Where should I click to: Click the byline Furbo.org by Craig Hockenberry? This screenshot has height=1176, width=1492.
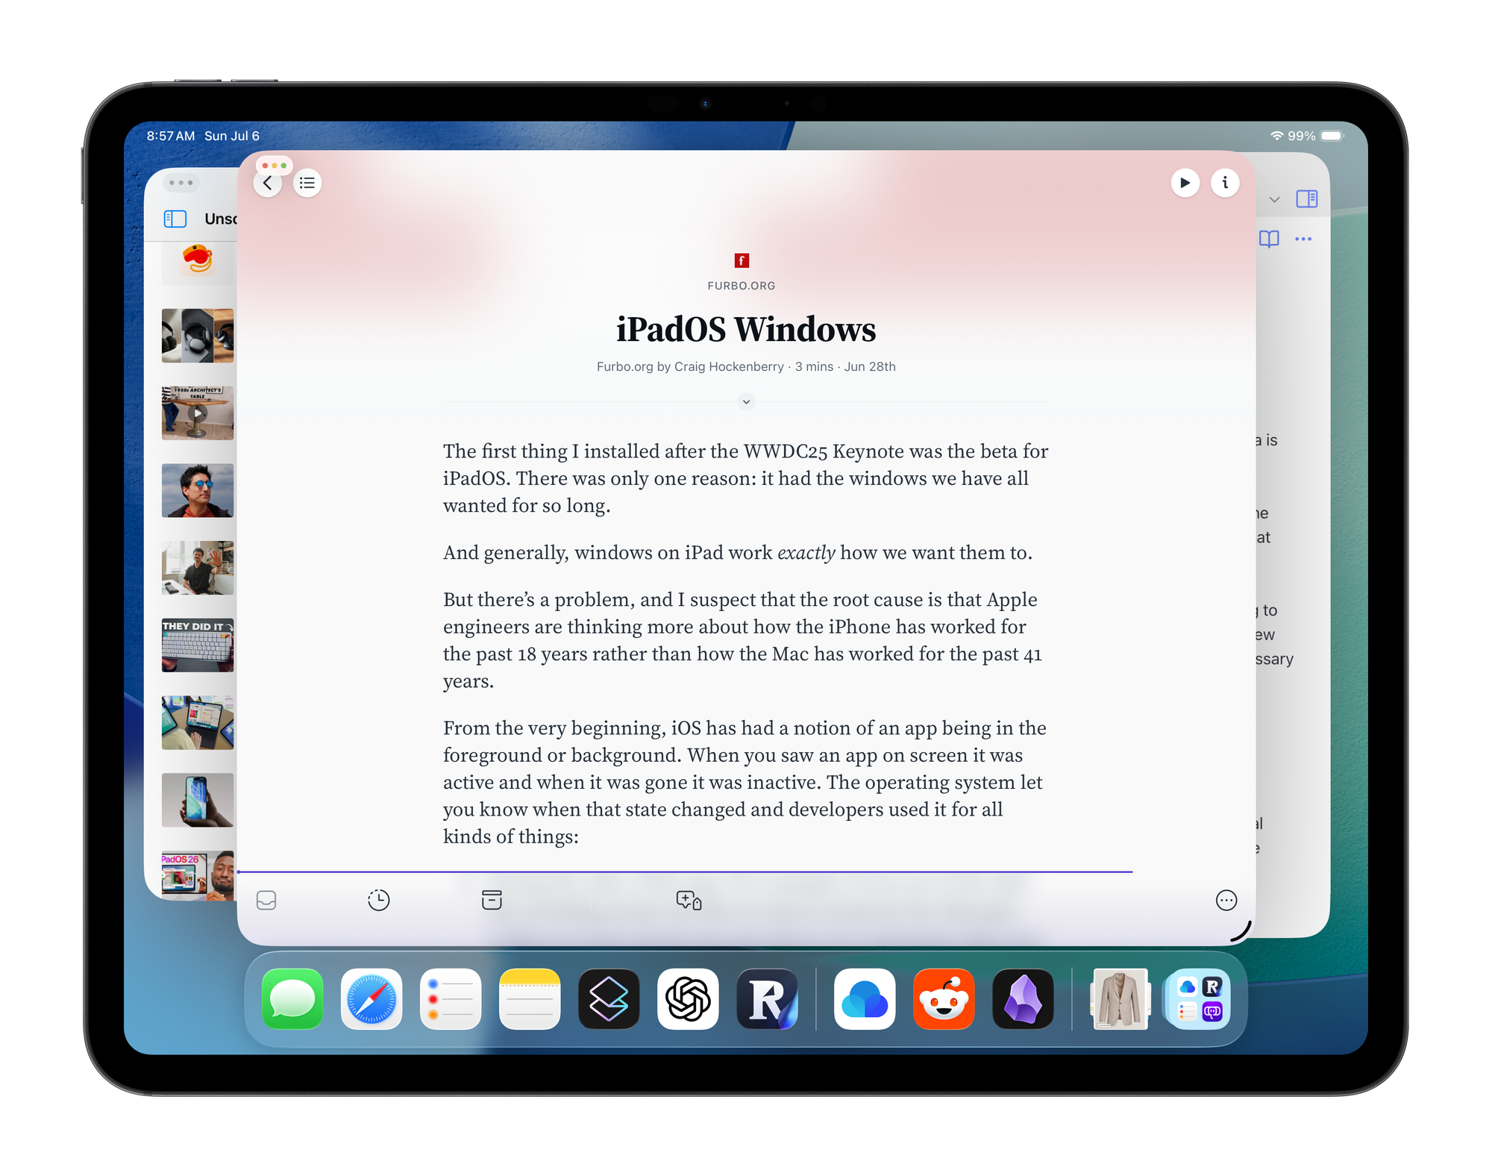pos(690,367)
